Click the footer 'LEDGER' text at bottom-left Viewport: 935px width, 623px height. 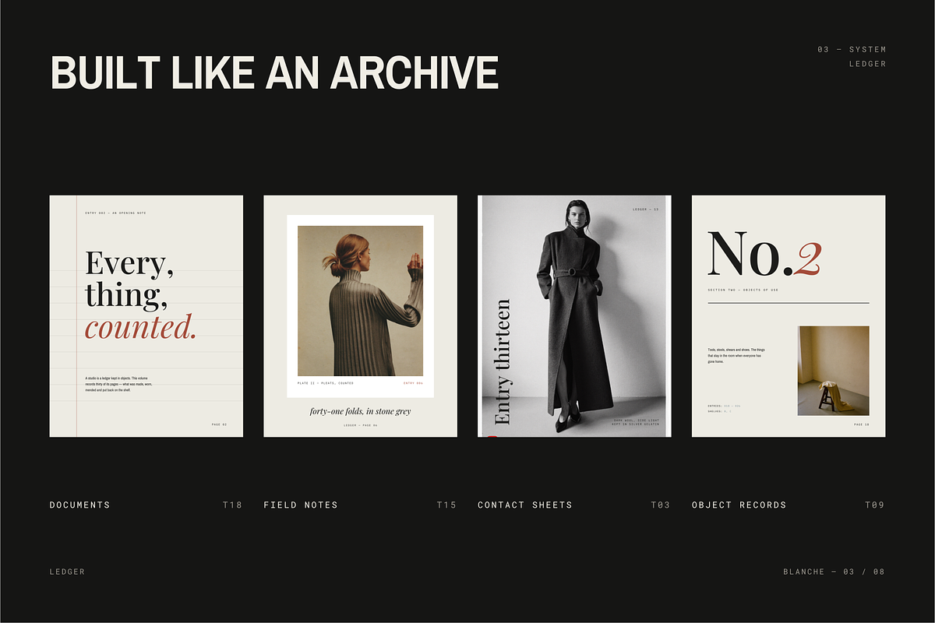coord(67,572)
